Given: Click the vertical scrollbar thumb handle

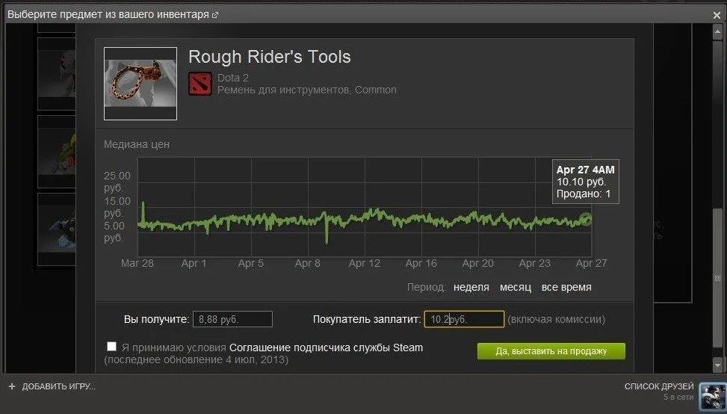Looking at the screenshot, I should coord(717,278).
